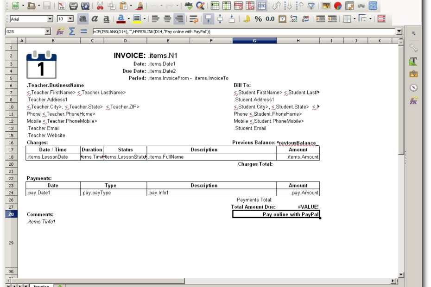Image resolution: width=431 pixels, height=287 pixels.
Task: Open the Function Wizard in the formula bar
Action: click(x=59, y=31)
